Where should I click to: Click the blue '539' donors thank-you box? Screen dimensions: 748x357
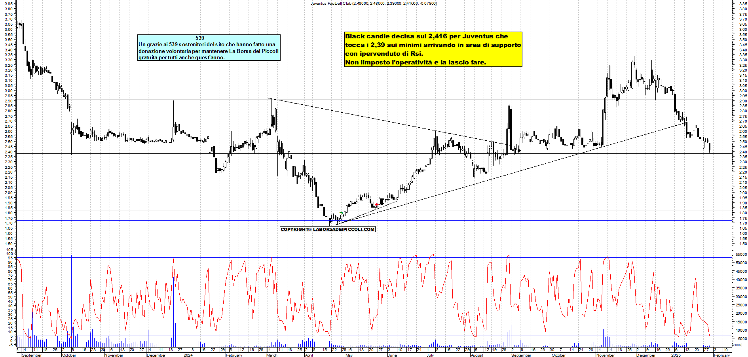click(x=209, y=47)
